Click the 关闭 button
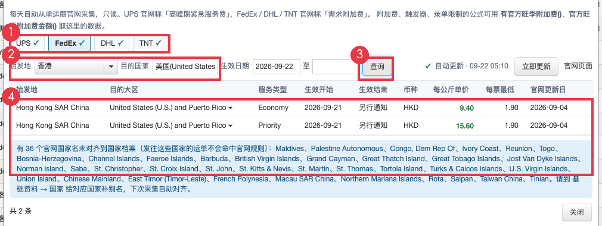This screenshot has width=602, height=226. 576,212
